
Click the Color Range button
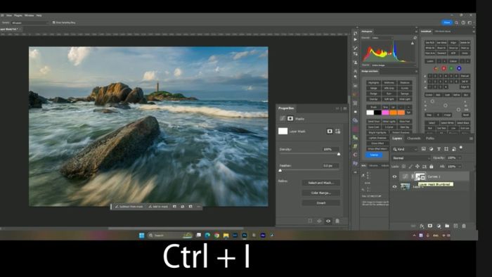321,193
